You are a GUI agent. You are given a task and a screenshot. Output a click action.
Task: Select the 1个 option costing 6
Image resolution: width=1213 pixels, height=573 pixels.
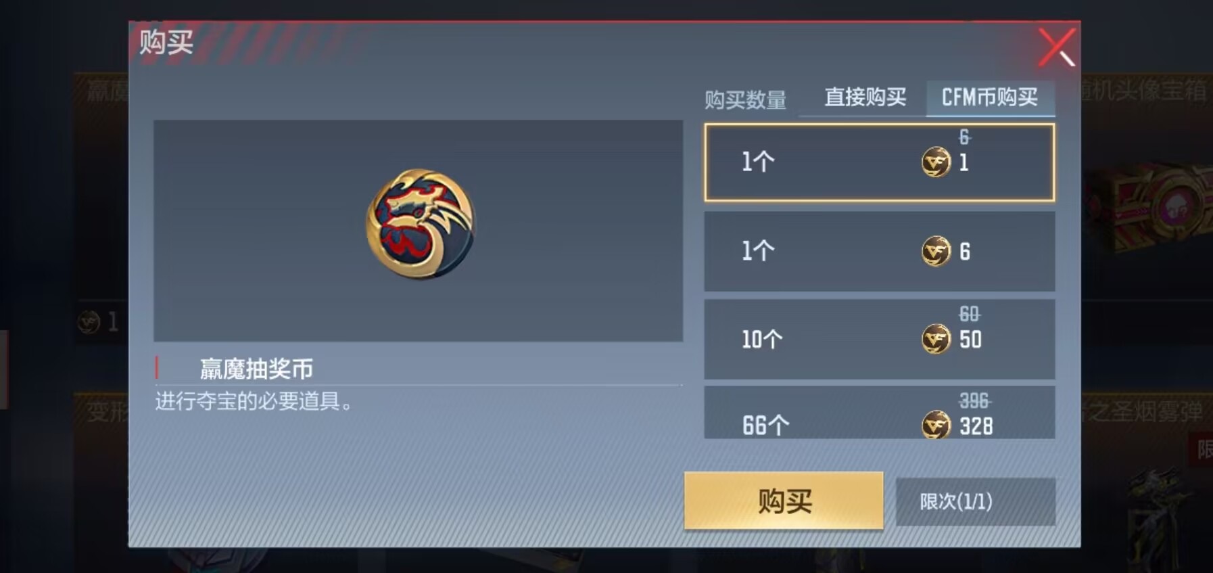tap(879, 252)
